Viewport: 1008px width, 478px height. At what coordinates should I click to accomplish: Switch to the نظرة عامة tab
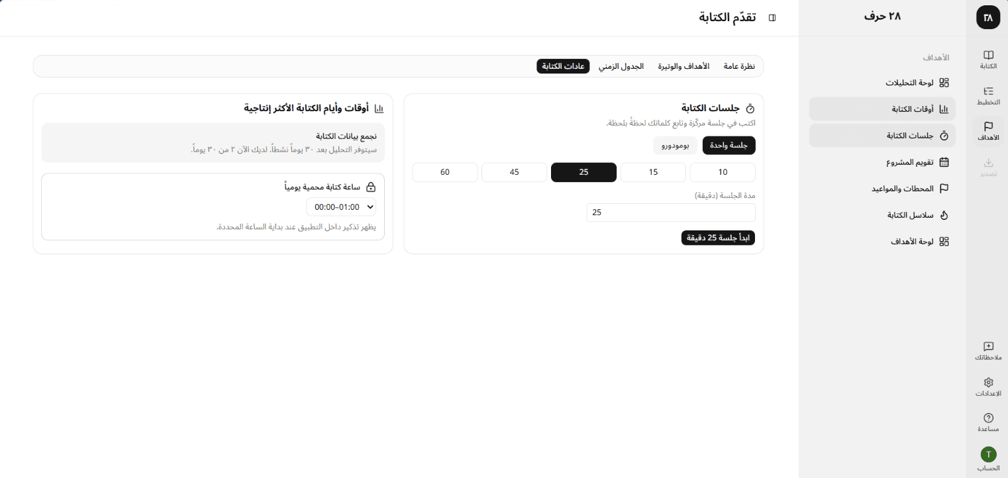click(739, 66)
